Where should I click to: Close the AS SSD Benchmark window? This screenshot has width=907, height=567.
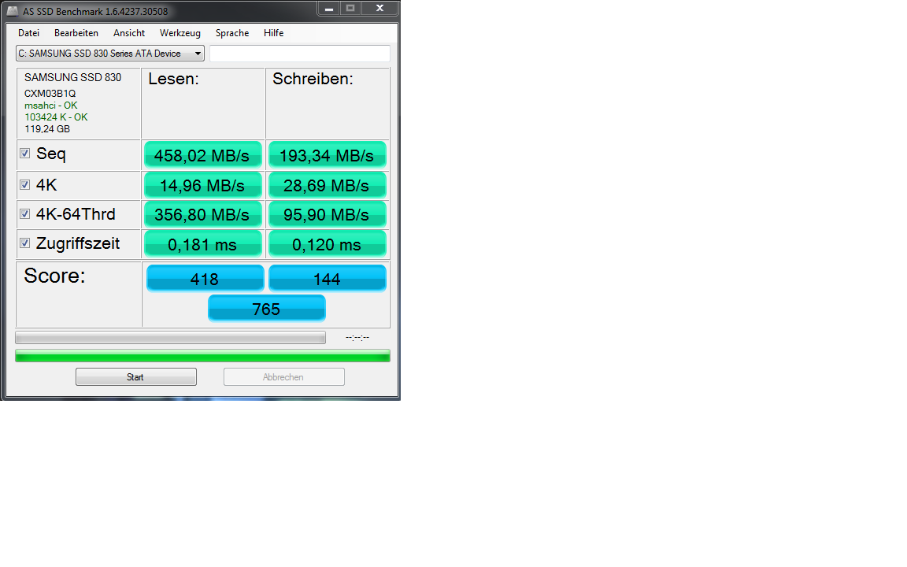pos(379,8)
